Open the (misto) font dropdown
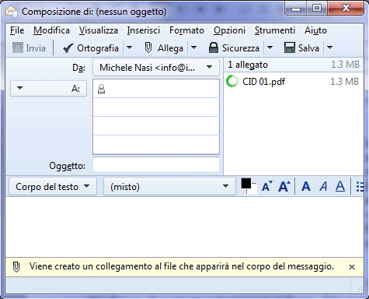The image size is (369, 299). [x=169, y=187]
